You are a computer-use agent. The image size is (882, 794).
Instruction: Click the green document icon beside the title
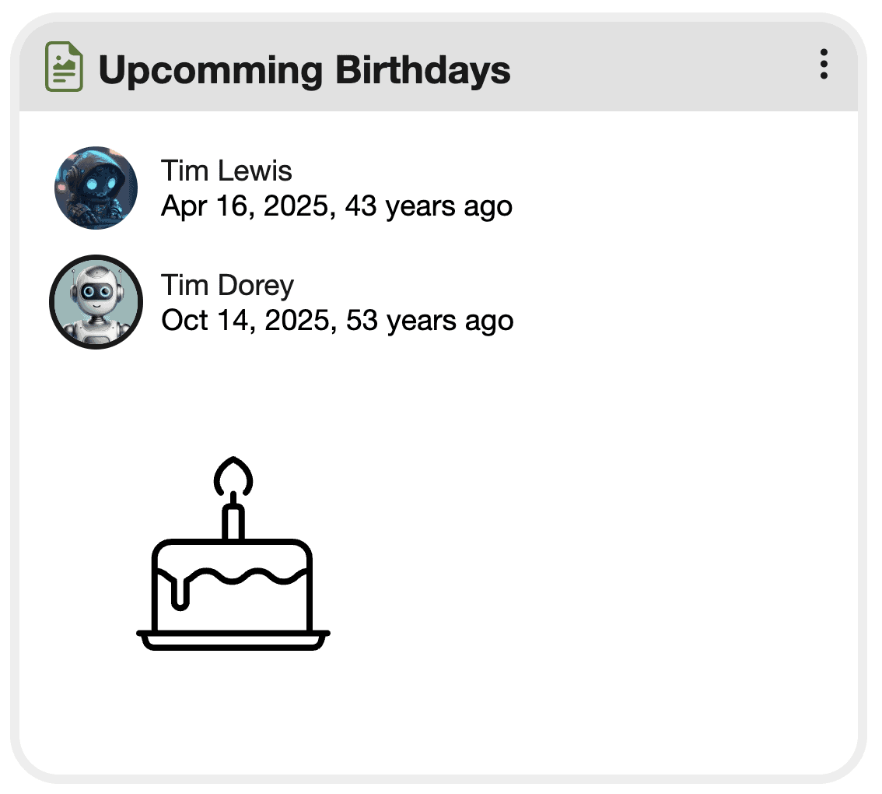63,67
